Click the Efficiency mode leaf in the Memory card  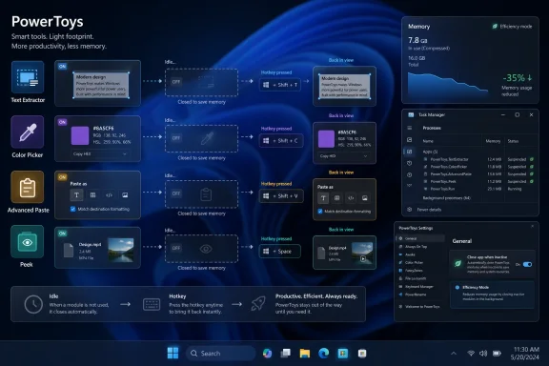pyautogui.click(x=495, y=27)
